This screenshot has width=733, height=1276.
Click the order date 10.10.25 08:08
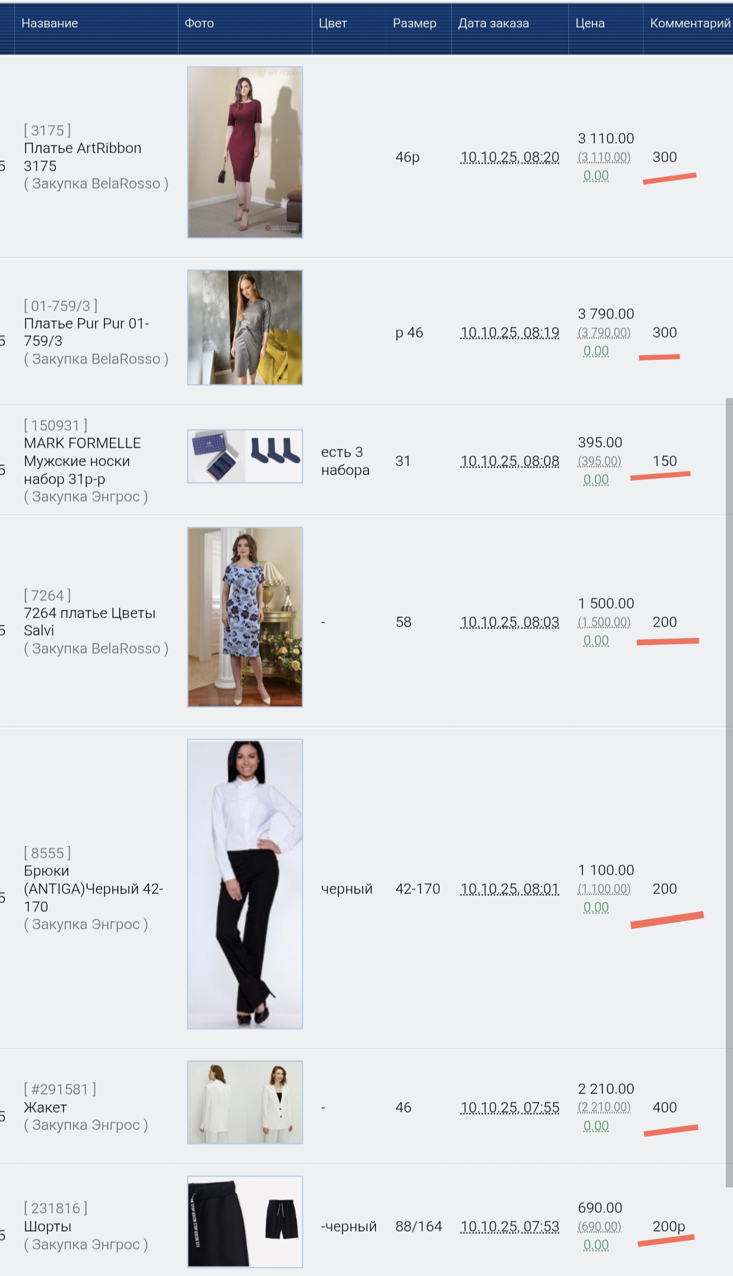pos(509,461)
